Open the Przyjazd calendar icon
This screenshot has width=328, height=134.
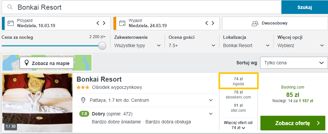(10, 23)
